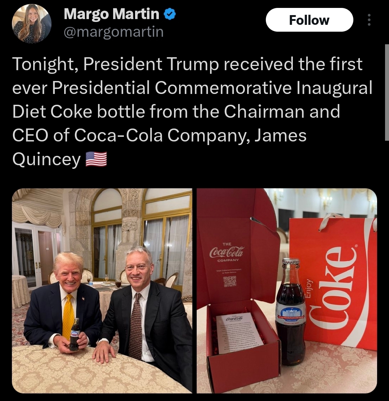Open the three-dot more options menu

(369, 20)
